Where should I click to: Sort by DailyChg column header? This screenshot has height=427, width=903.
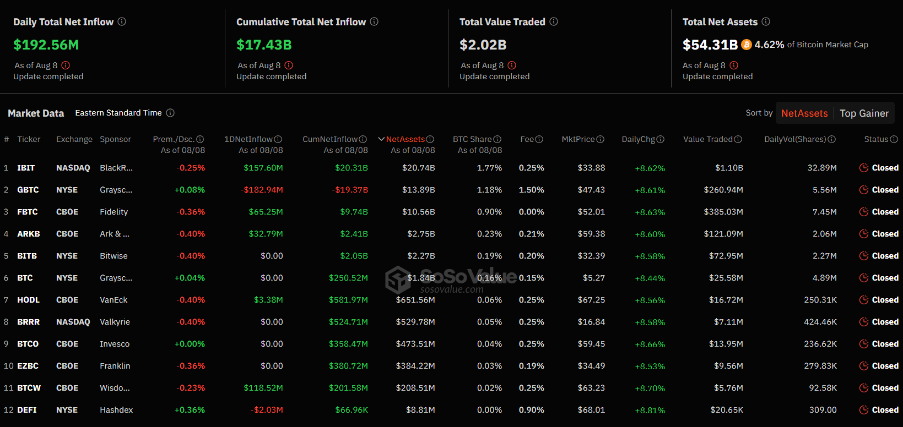click(x=639, y=139)
